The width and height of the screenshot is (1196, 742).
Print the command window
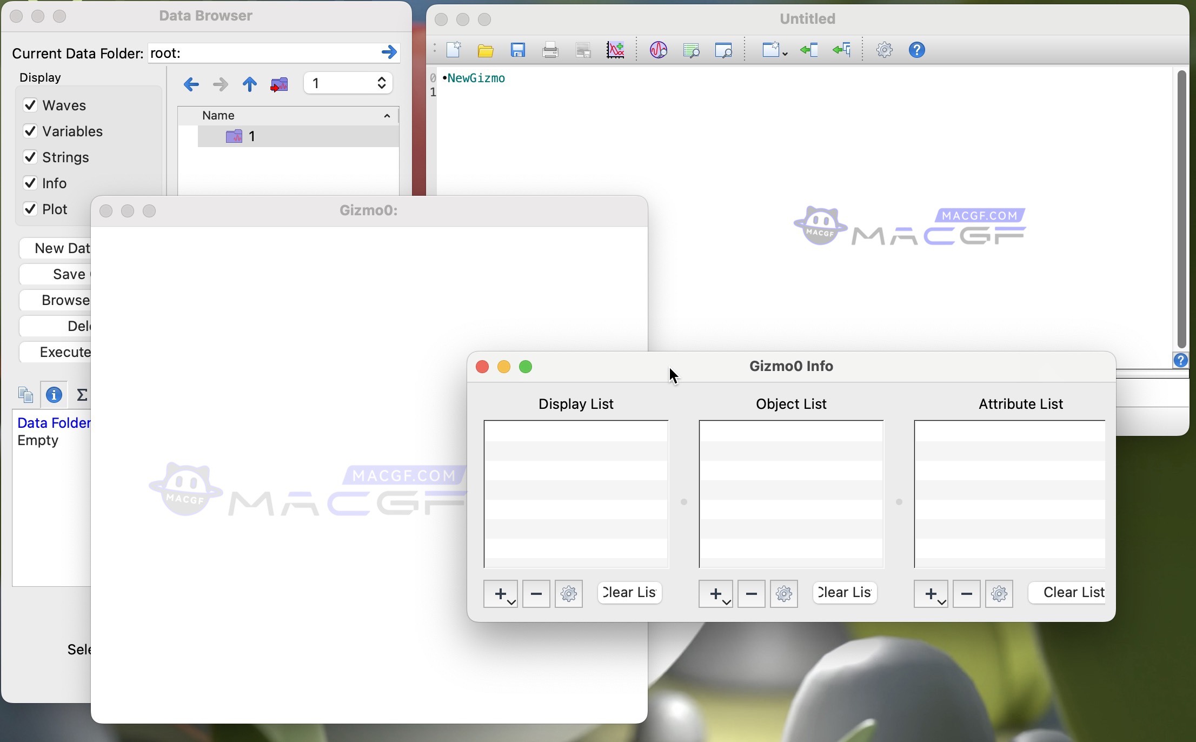coord(550,50)
